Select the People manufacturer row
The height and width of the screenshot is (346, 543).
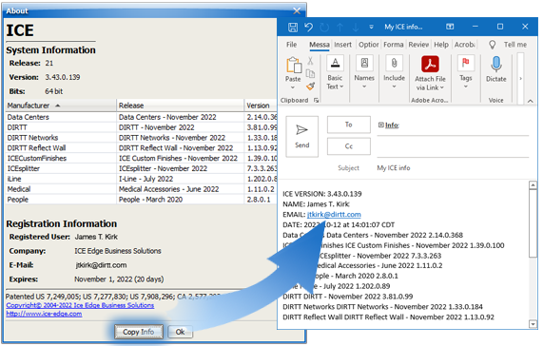pos(142,200)
